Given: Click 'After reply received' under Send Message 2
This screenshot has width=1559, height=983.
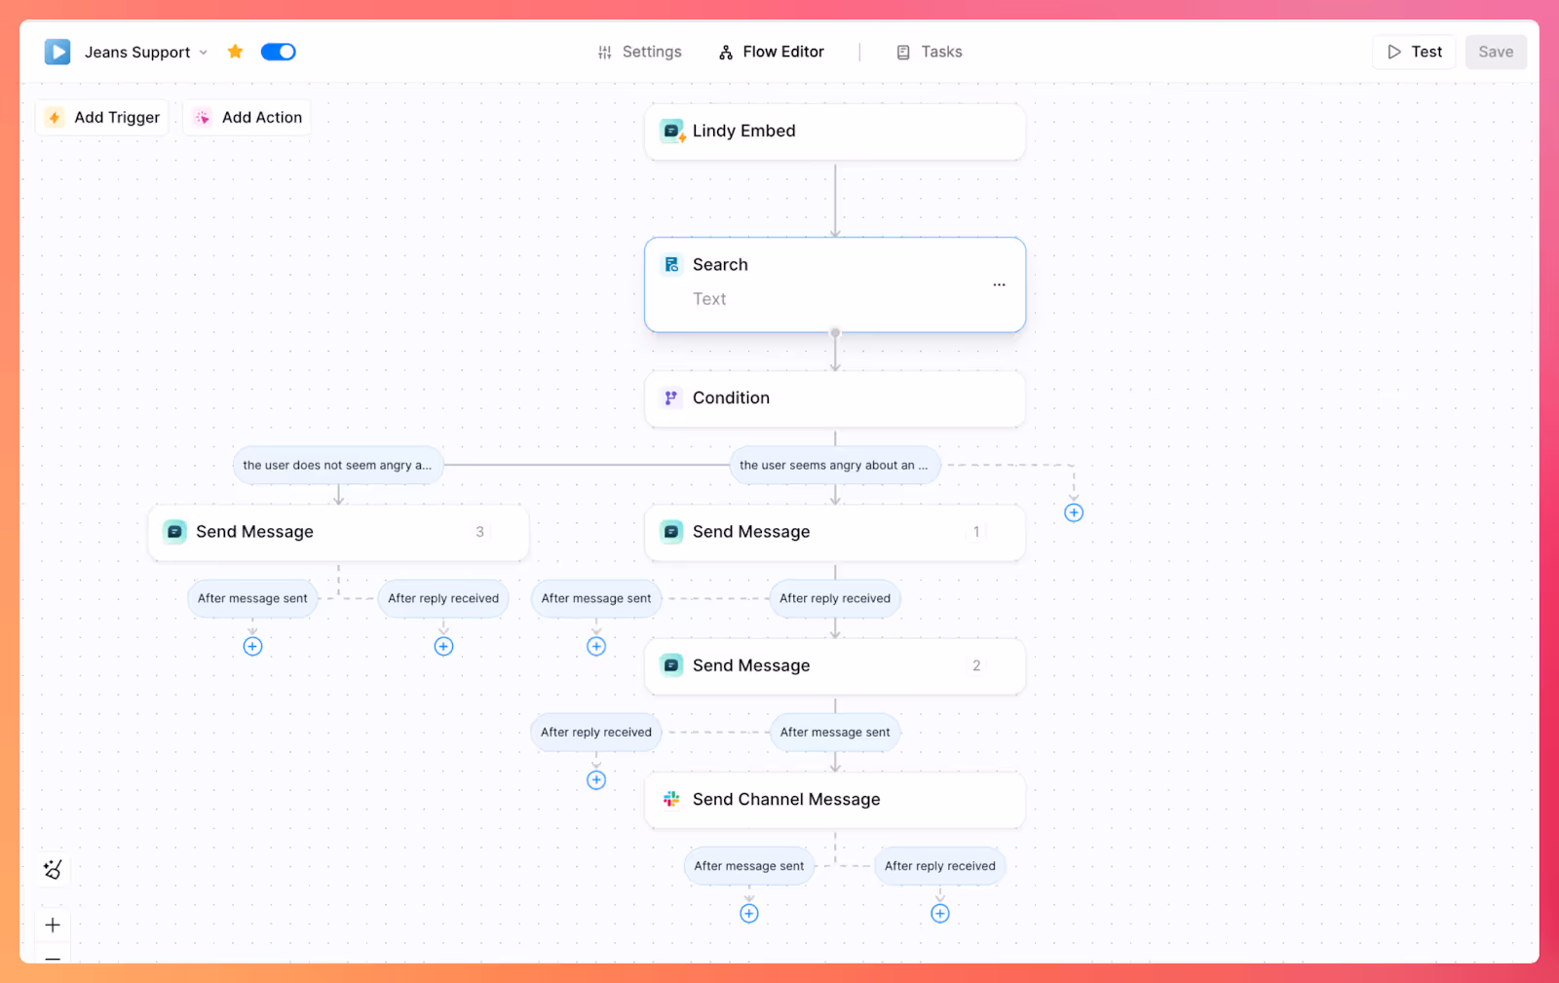Looking at the screenshot, I should pyautogui.click(x=596, y=732).
